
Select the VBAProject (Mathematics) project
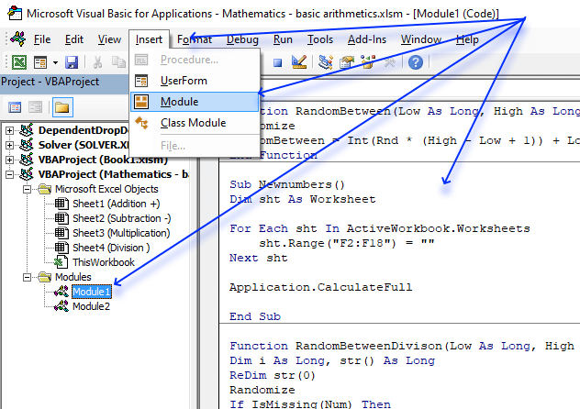point(114,174)
